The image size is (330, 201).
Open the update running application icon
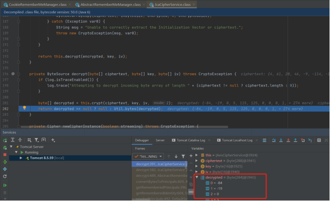[5, 169]
